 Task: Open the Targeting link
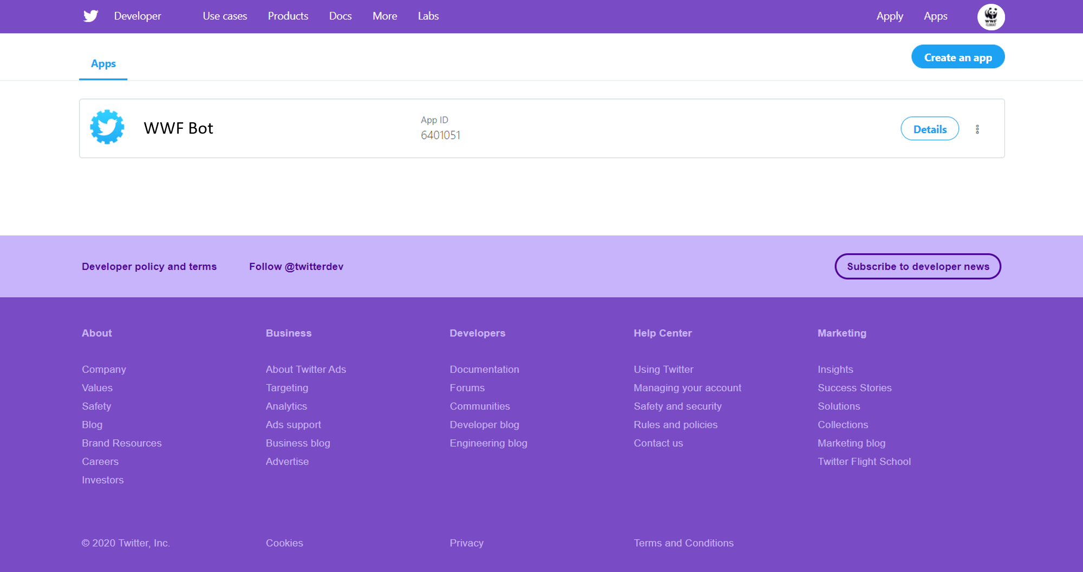tap(287, 388)
